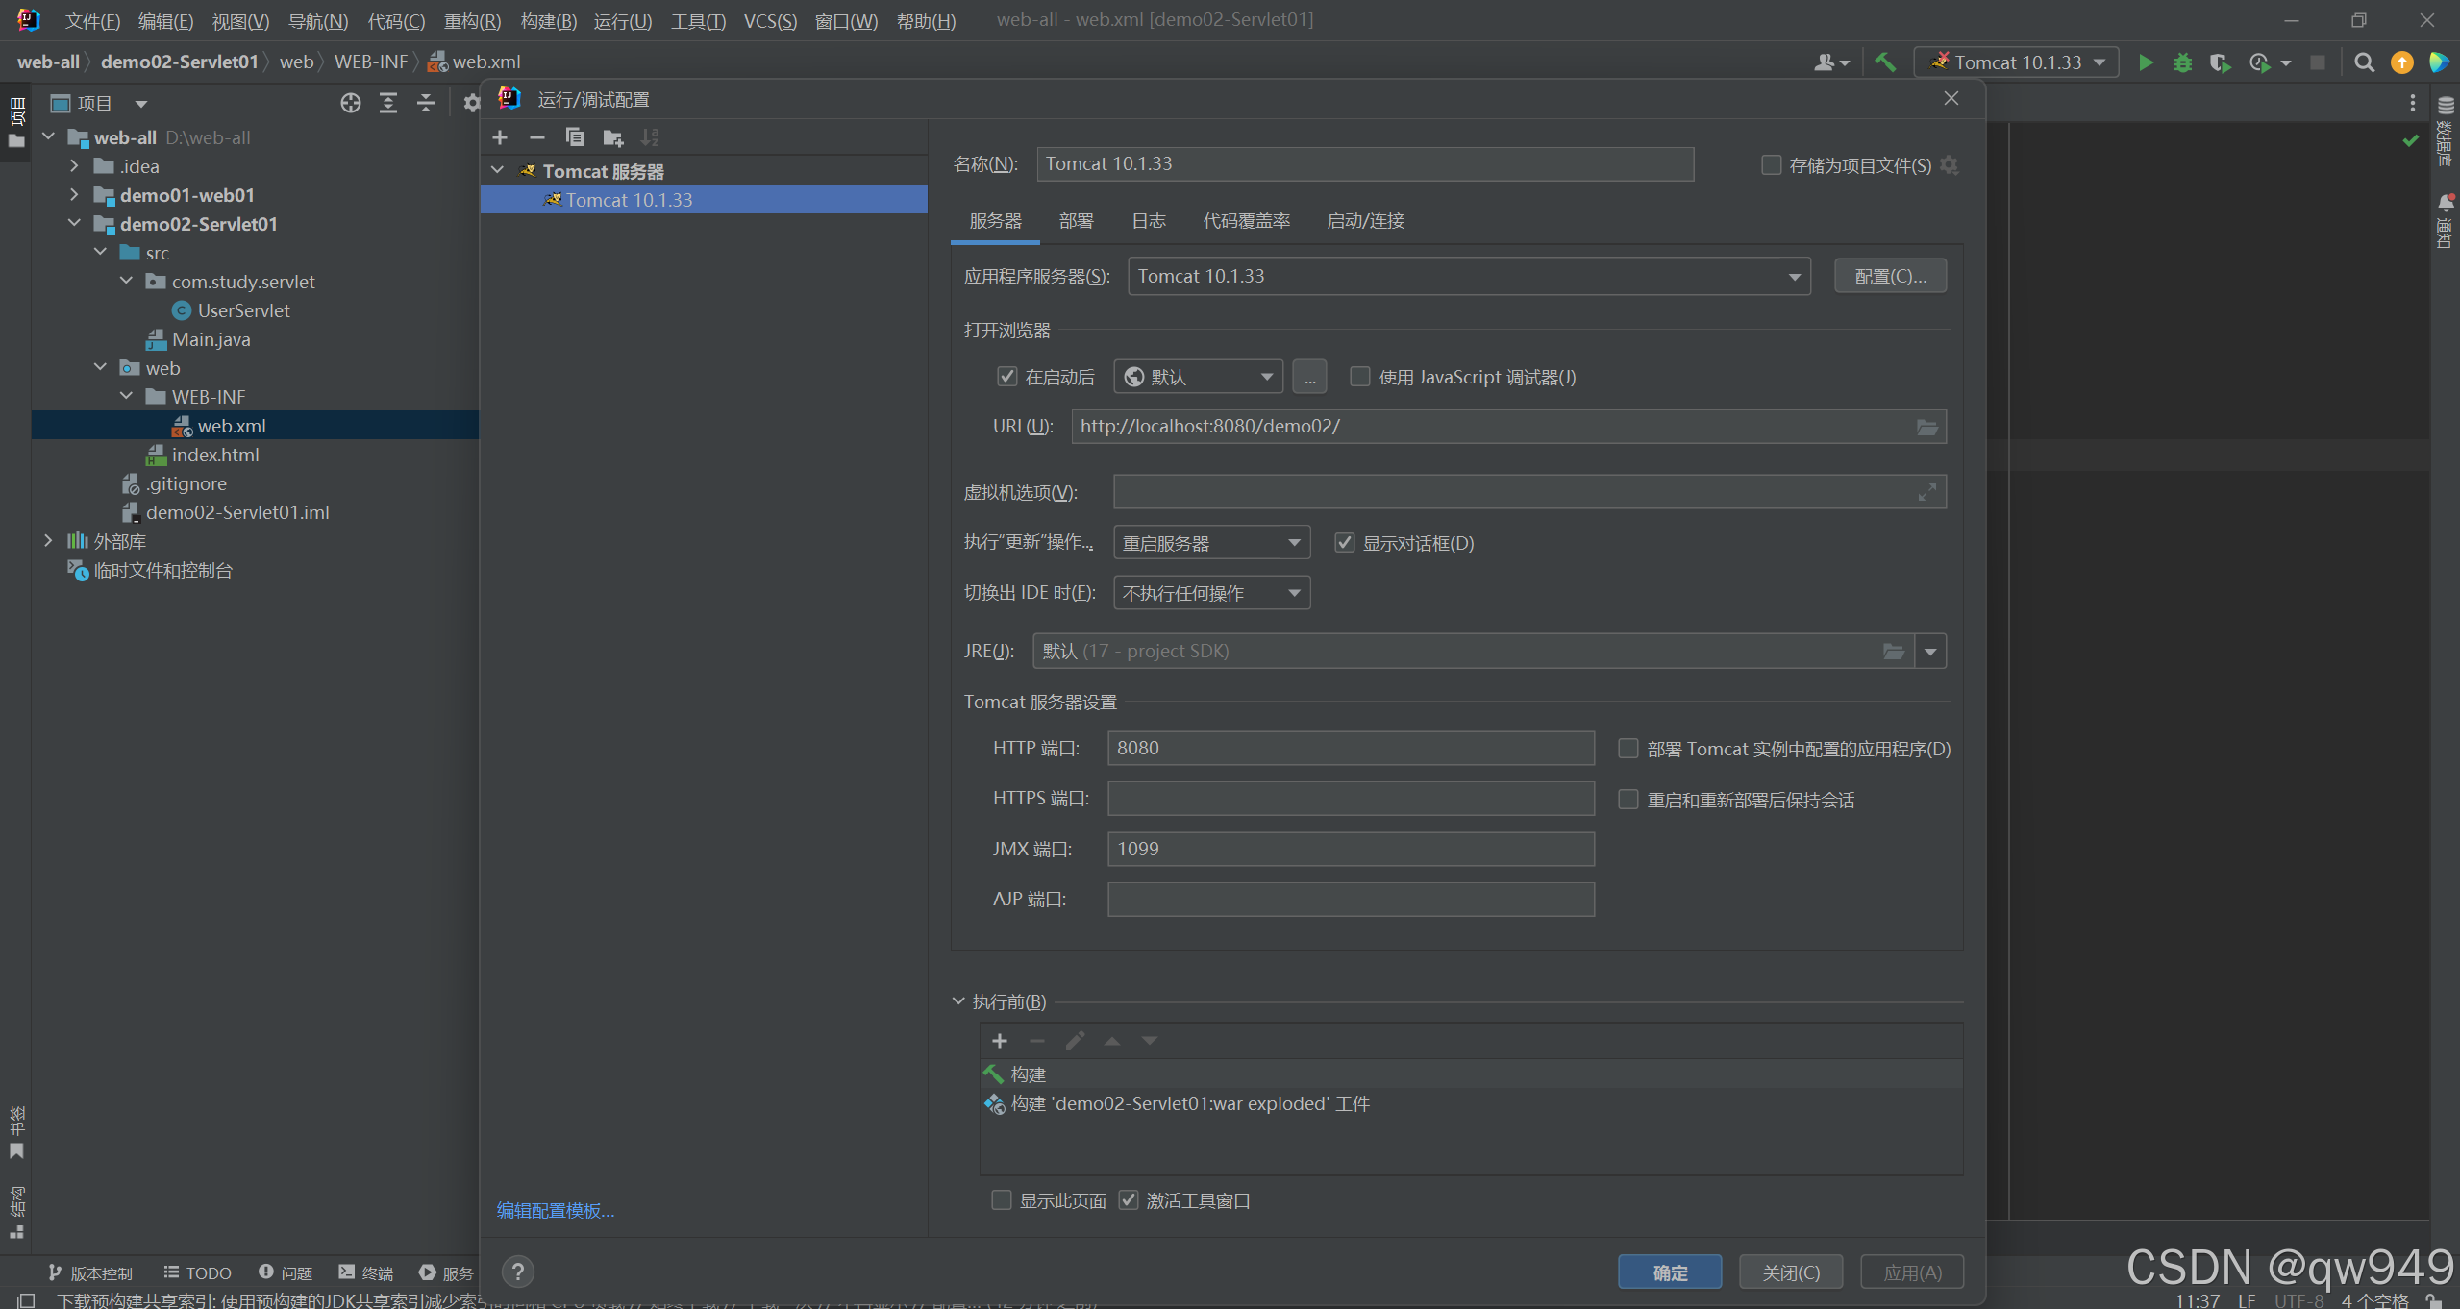Check the 部署 Tomcat 实例中配置的应用程序 checkbox
The height and width of the screenshot is (1309, 2460).
pyautogui.click(x=1627, y=748)
